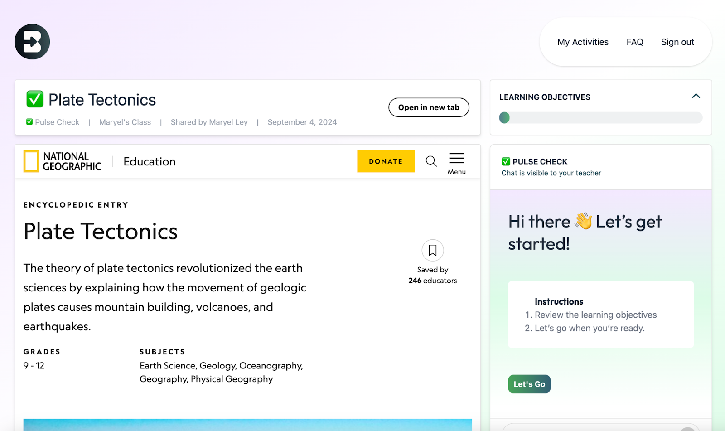Open the search magnifier icon

click(x=431, y=161)
